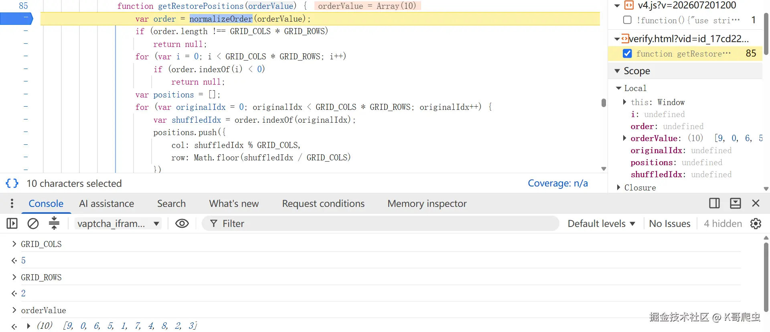The image size is (770, 332).
Task: Click the 'originalIdx: undefined' scope variable
Action: (x=681, y=150)
